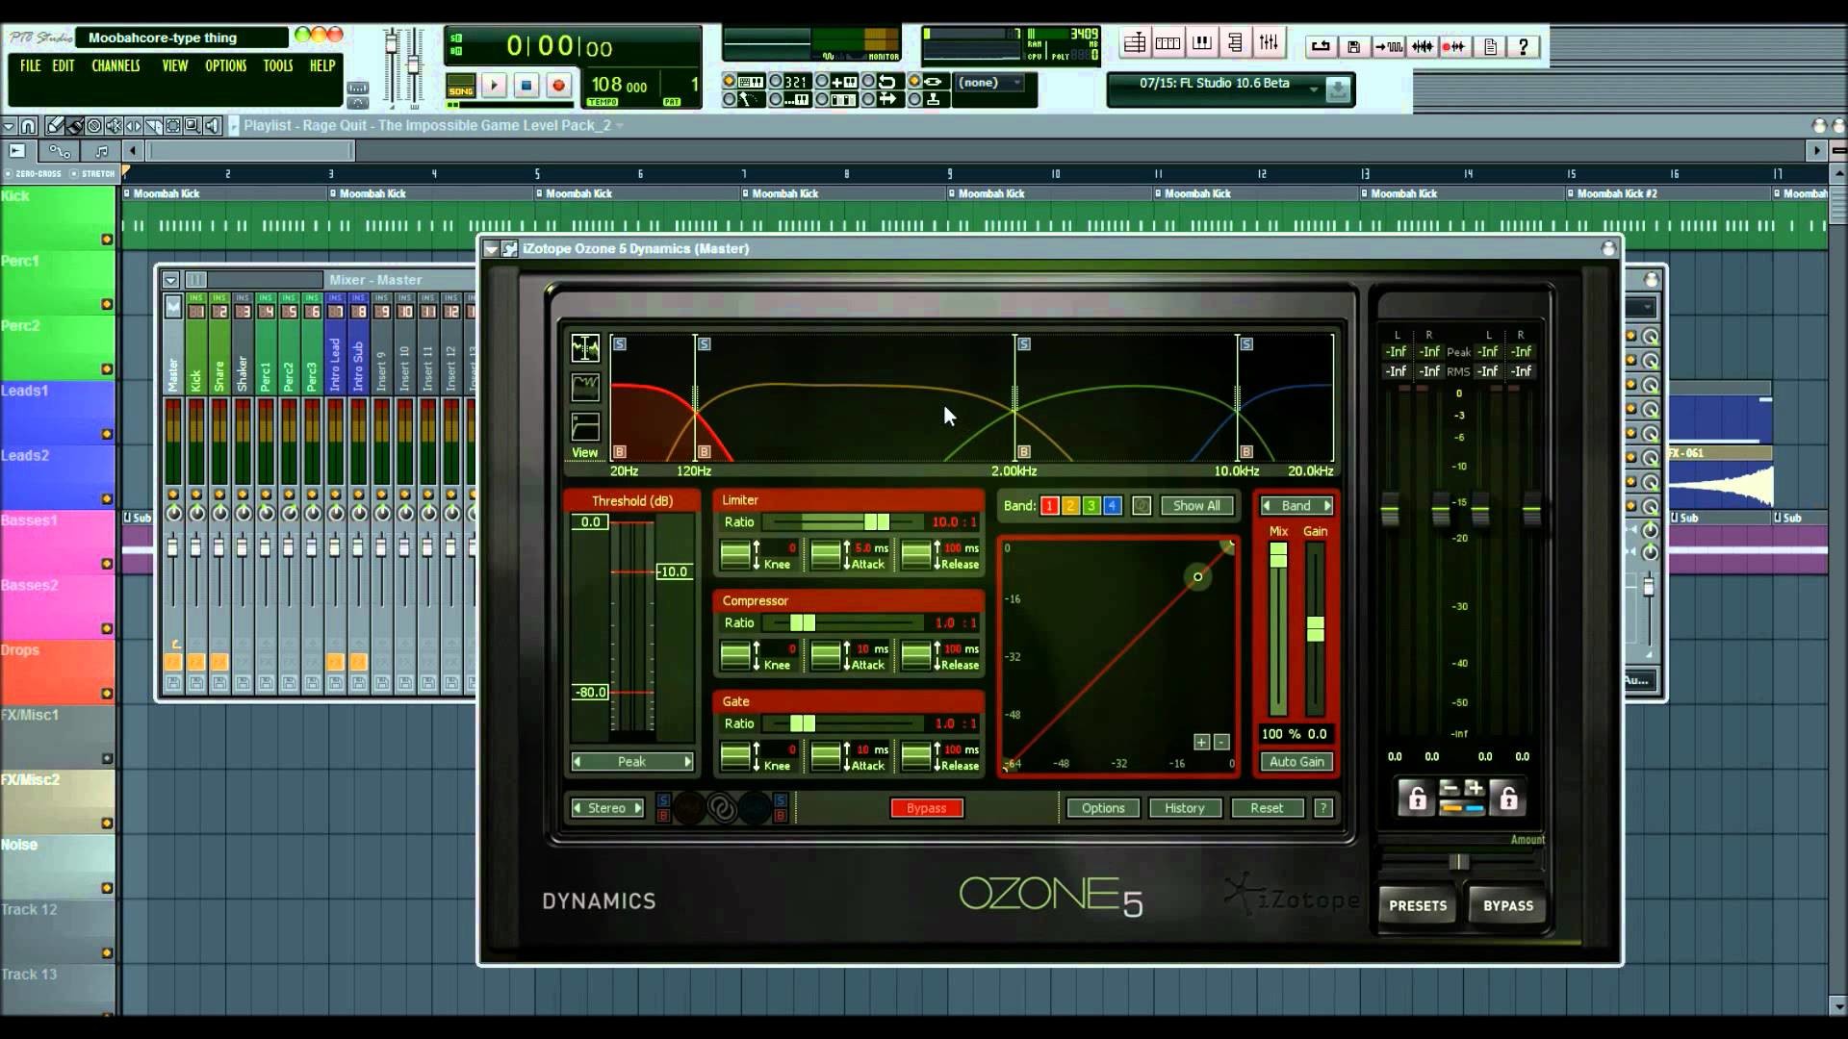Image resolution: width=1848 pixels, height=1039 pixels.
Task: Toggle bypass on Ozone band 2
Action: coord(705,451)
